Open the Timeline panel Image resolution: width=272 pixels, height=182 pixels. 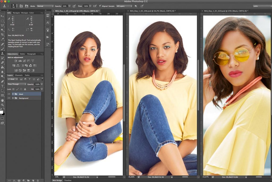pos(68,180)
